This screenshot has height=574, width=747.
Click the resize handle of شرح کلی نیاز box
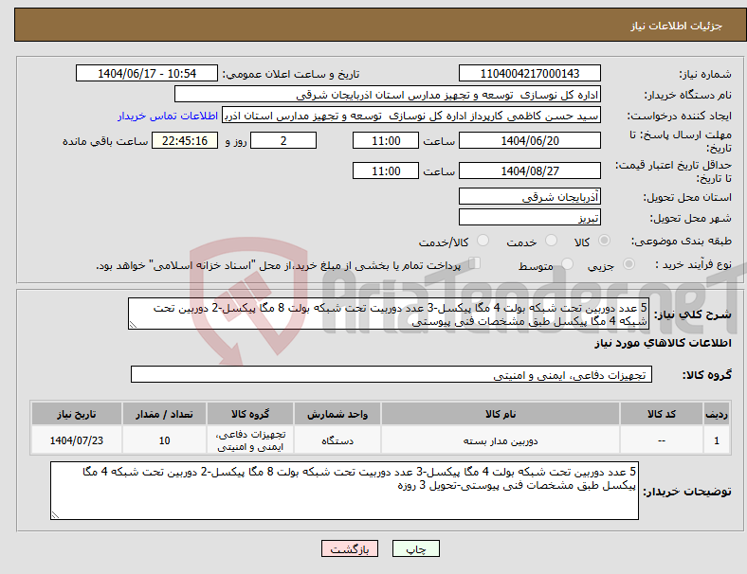point(133,325)
